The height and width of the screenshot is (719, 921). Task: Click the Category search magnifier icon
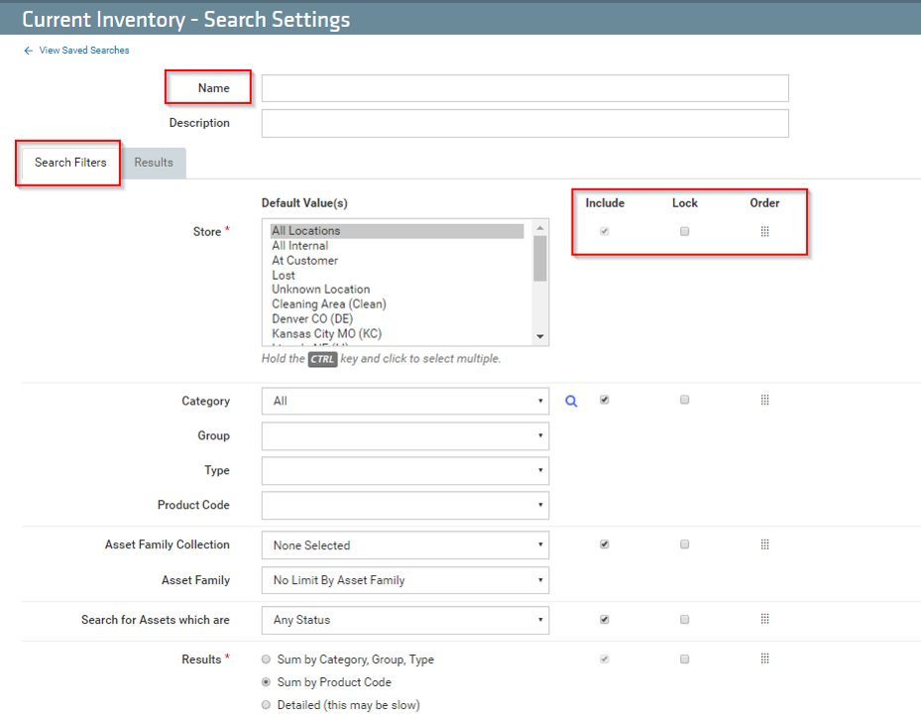pyautogui.click(x=571, y=402)
